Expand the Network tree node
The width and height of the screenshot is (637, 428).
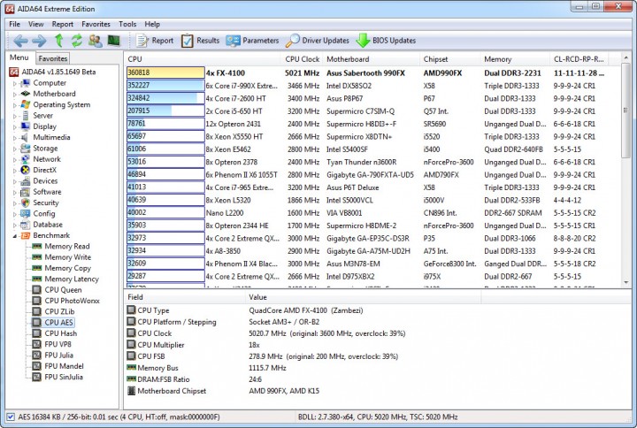coord(15,159)
